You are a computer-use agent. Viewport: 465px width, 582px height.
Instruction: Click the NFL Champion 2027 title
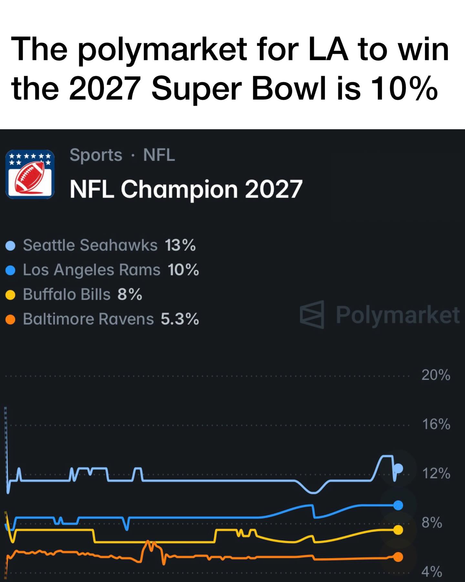pos(186,189)
